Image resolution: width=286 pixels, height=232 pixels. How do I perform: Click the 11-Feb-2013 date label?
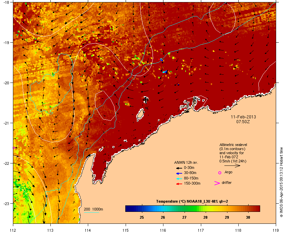tap(243, 117)
